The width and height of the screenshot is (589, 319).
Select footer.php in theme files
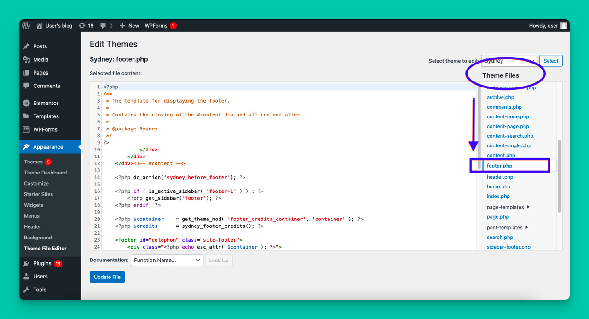500,166
